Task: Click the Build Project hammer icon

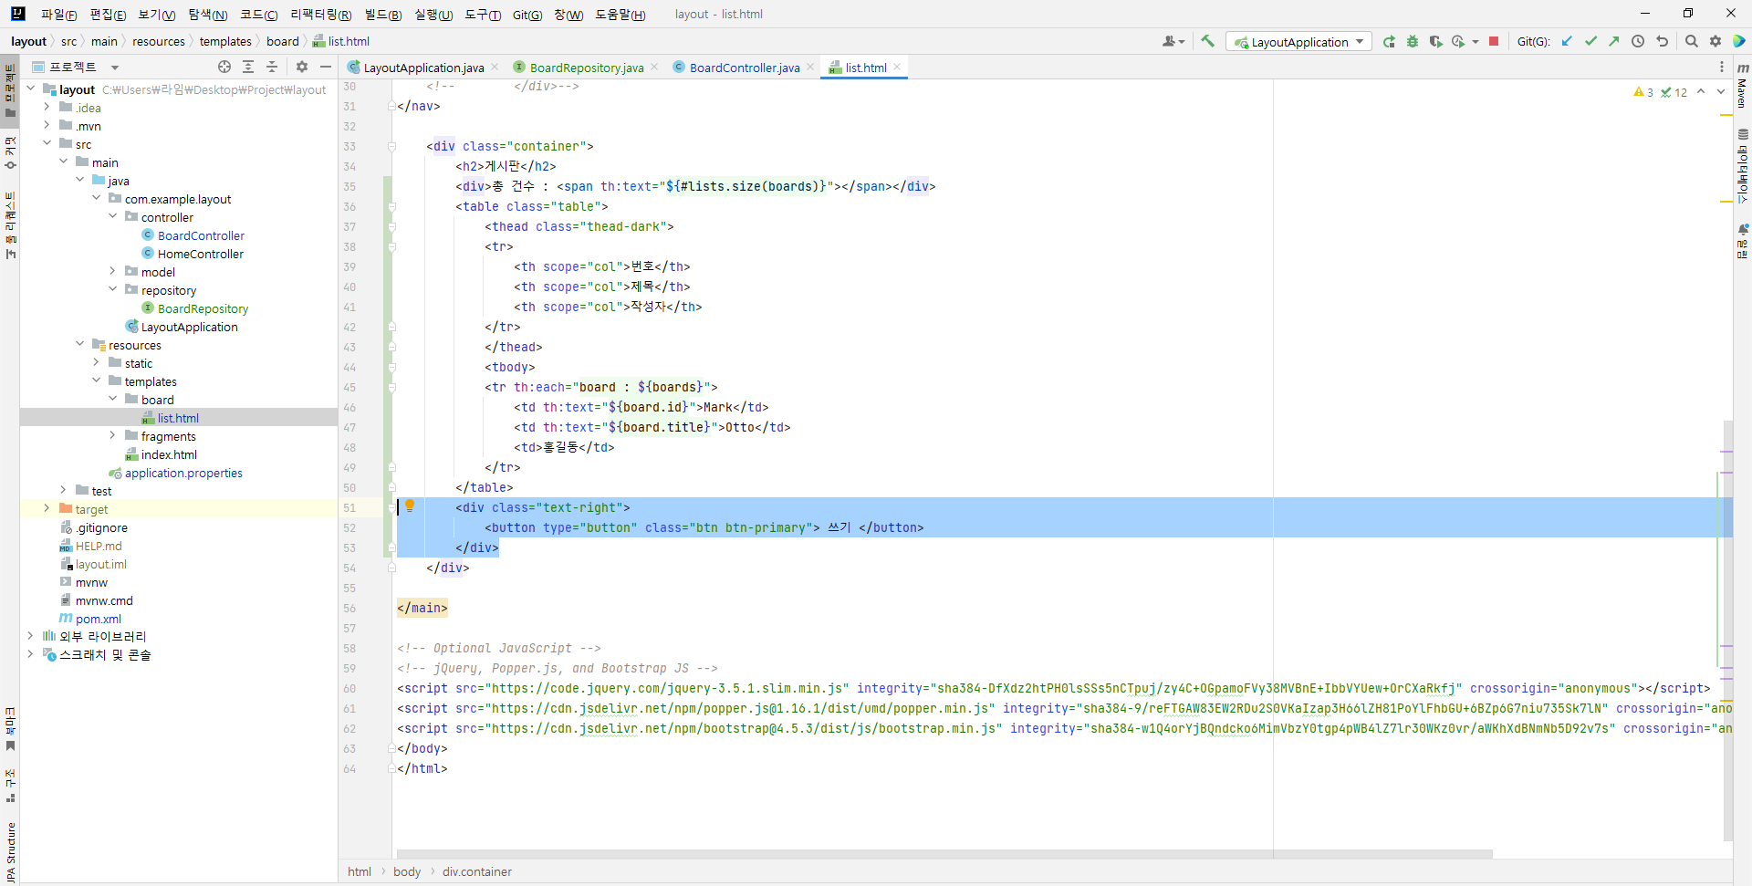Action: click(x=1207, y=41)
